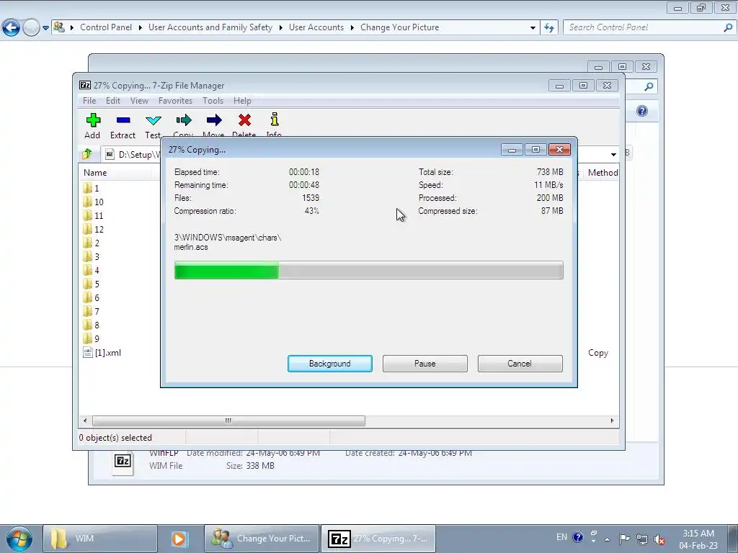Click the address bar refresh icon
Image resolution: width=738 pixels, height=553 pixels.
click(x=548, y=28)
